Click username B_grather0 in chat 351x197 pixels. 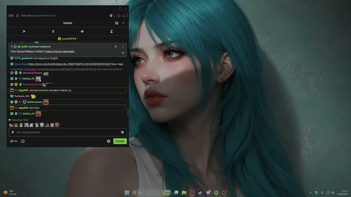pyautogui.click(x=26, y=58)
